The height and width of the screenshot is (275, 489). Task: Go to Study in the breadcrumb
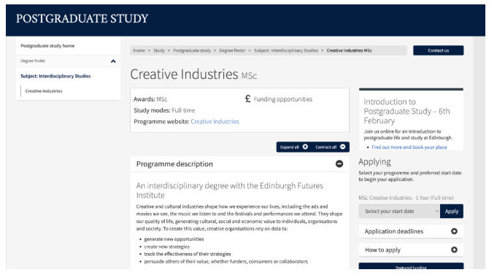159,50
